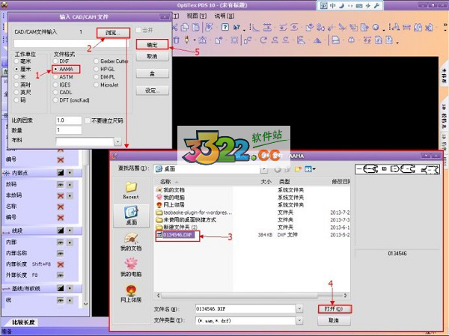Select 英吋 working unit radio button

pos(16,85)
